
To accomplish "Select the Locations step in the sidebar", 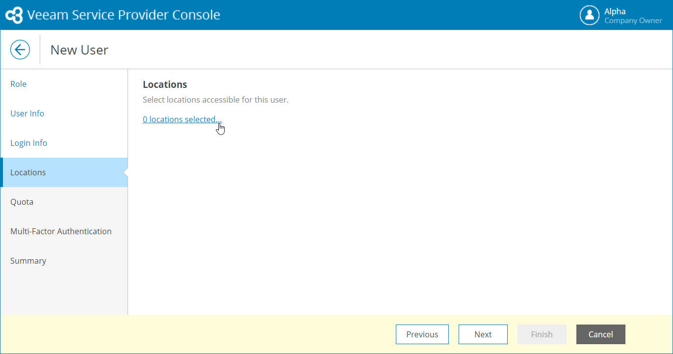I will 28,172.
